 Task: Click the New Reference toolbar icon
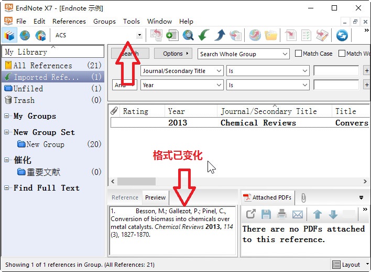pyautogui.click(x=172, y=35)
